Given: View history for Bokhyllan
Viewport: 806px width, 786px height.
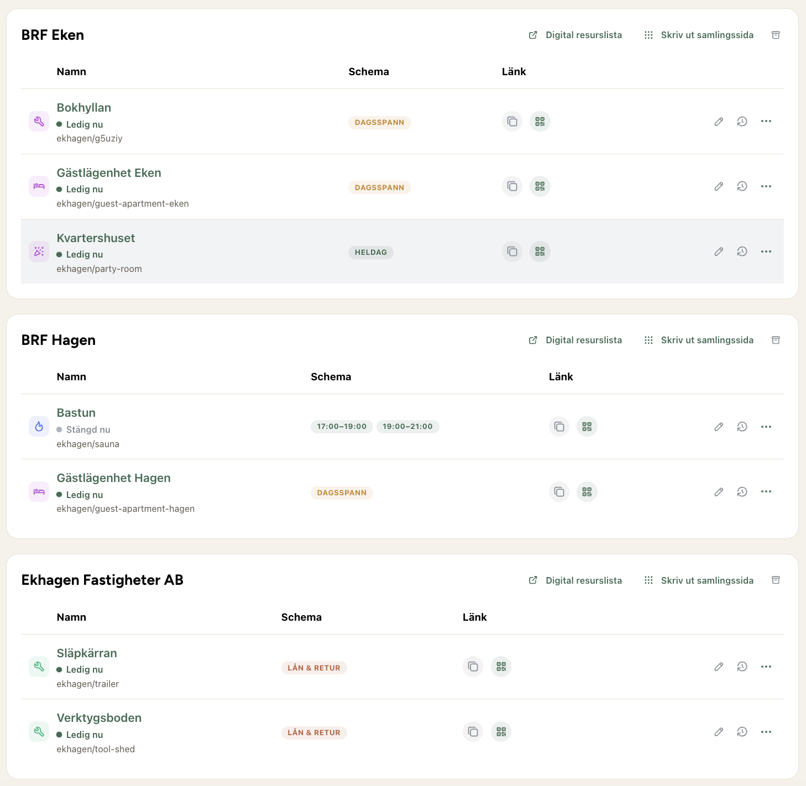Looking at the screenshot, I should pos(742,122).
